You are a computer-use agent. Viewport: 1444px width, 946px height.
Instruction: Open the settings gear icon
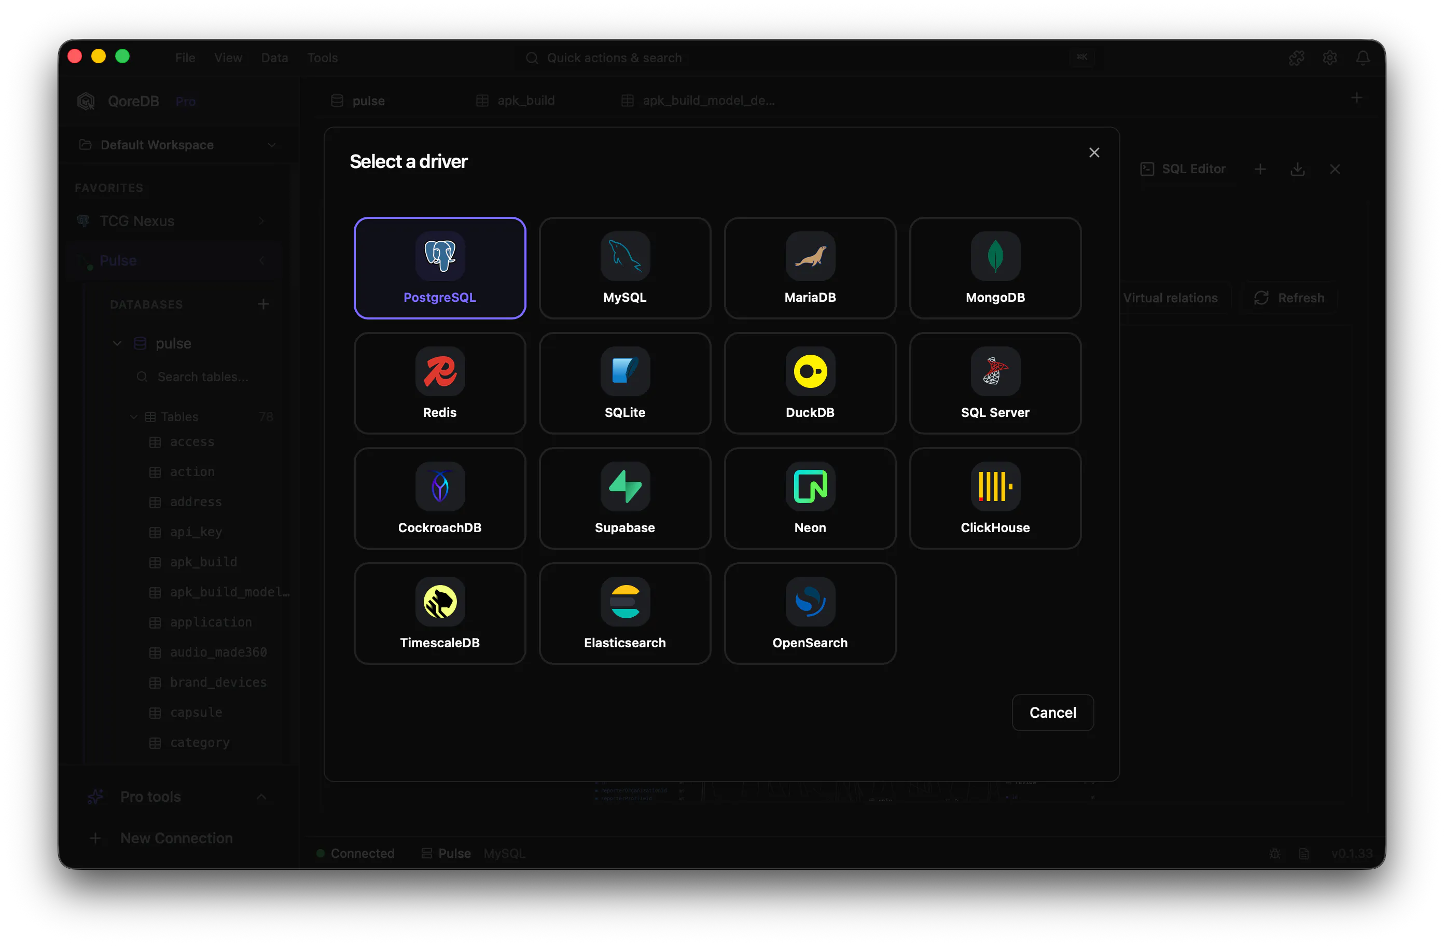point(1329,58)
